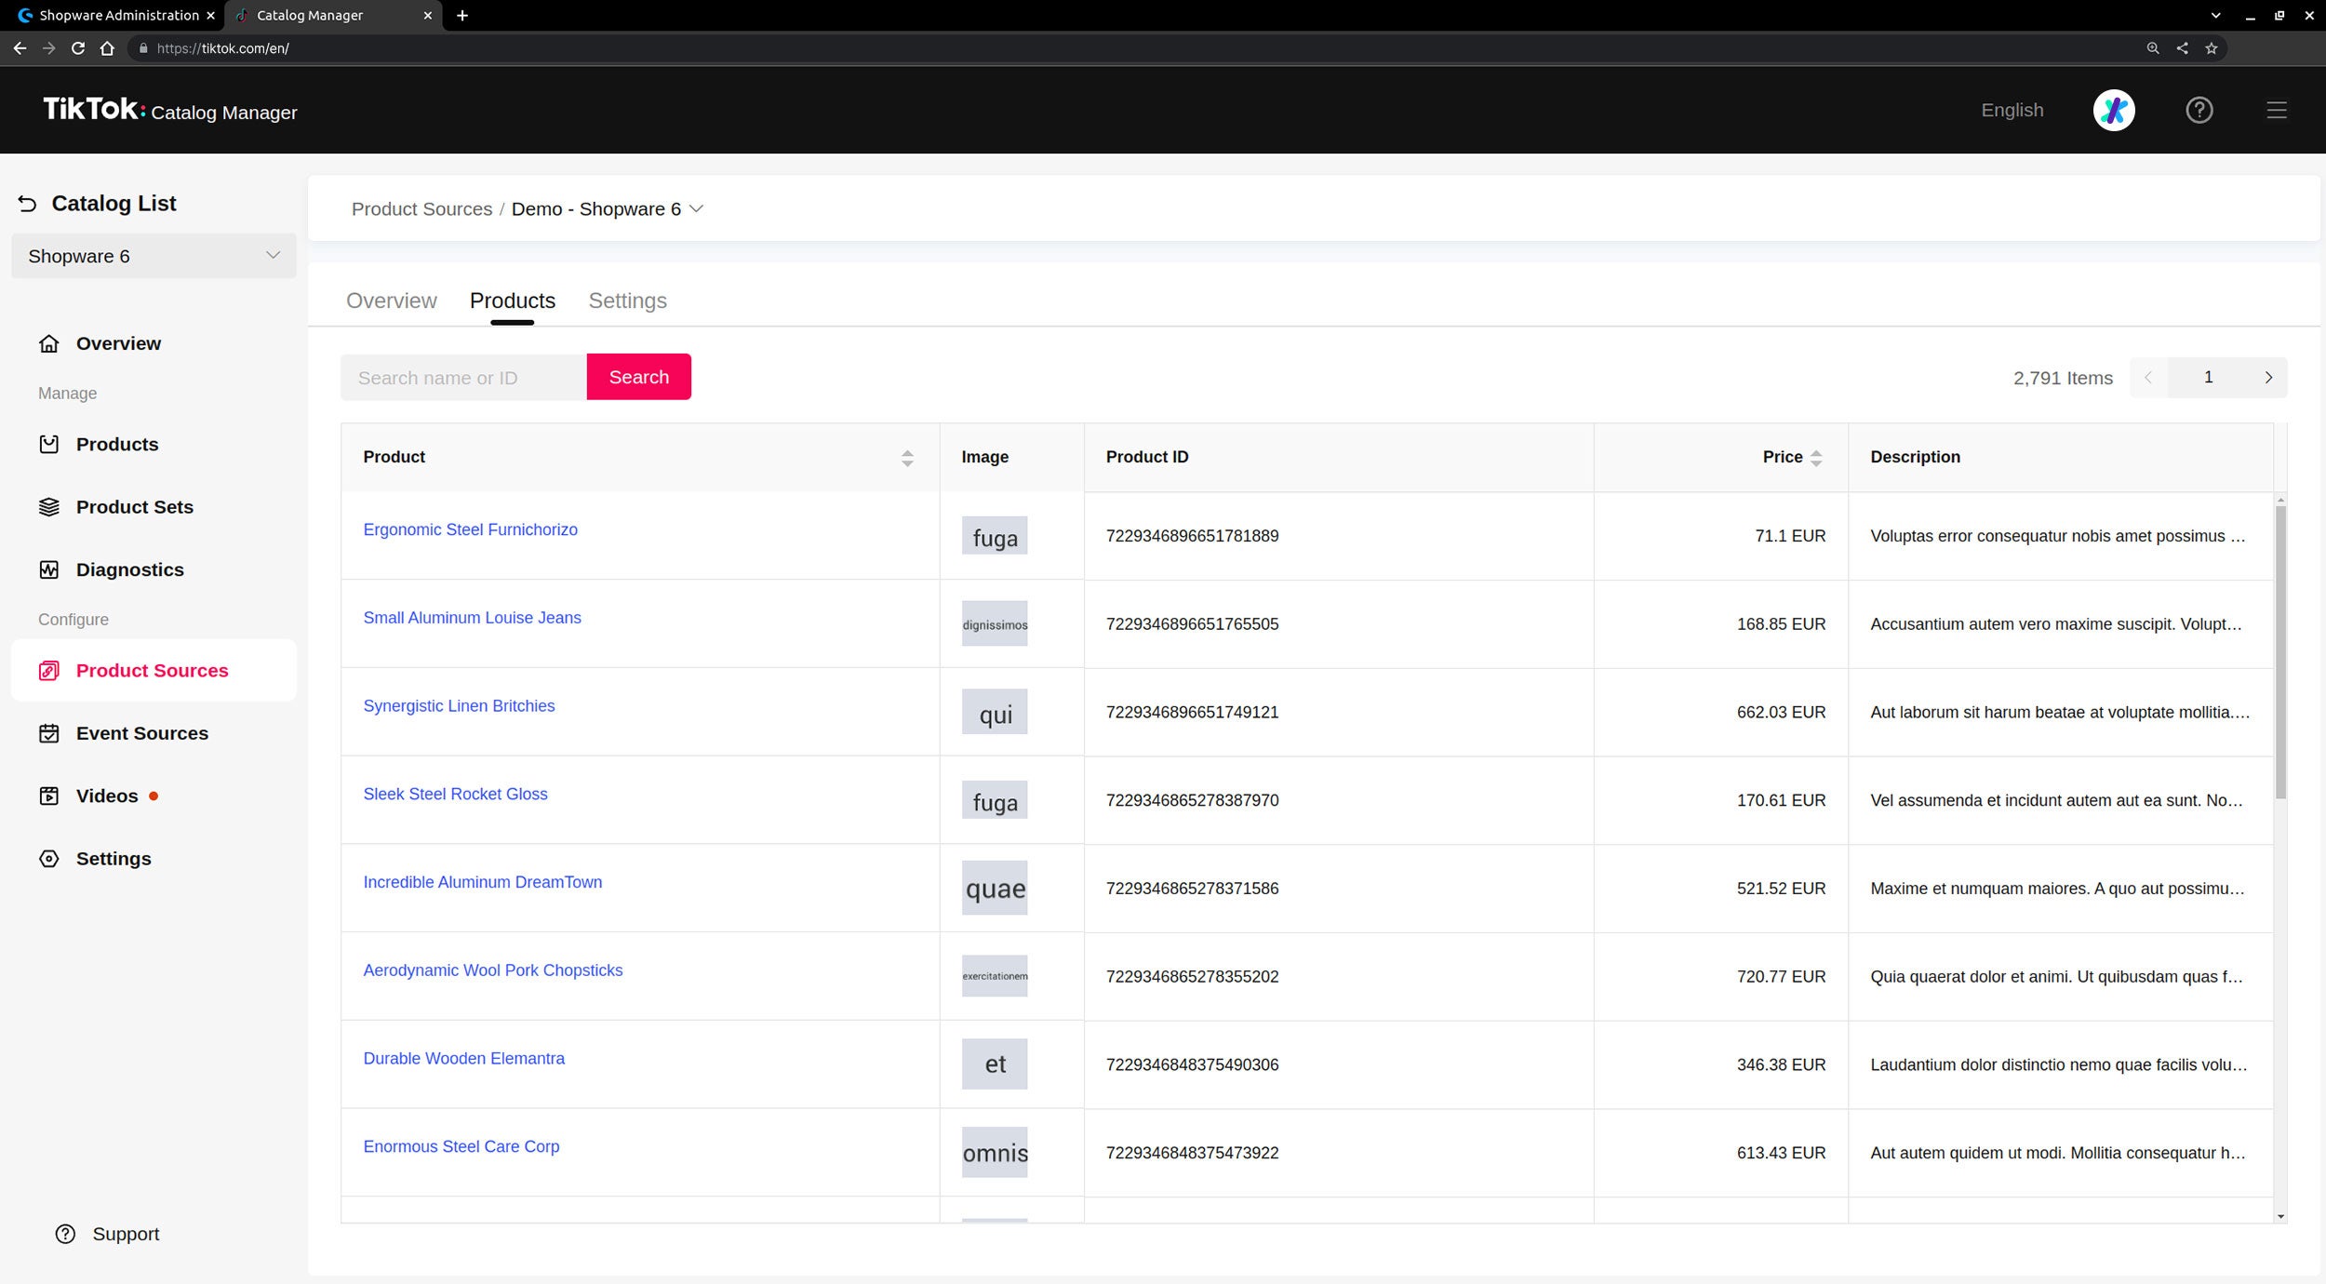
Task: Close the Shopware Administration tab
Action: [210, 16]
